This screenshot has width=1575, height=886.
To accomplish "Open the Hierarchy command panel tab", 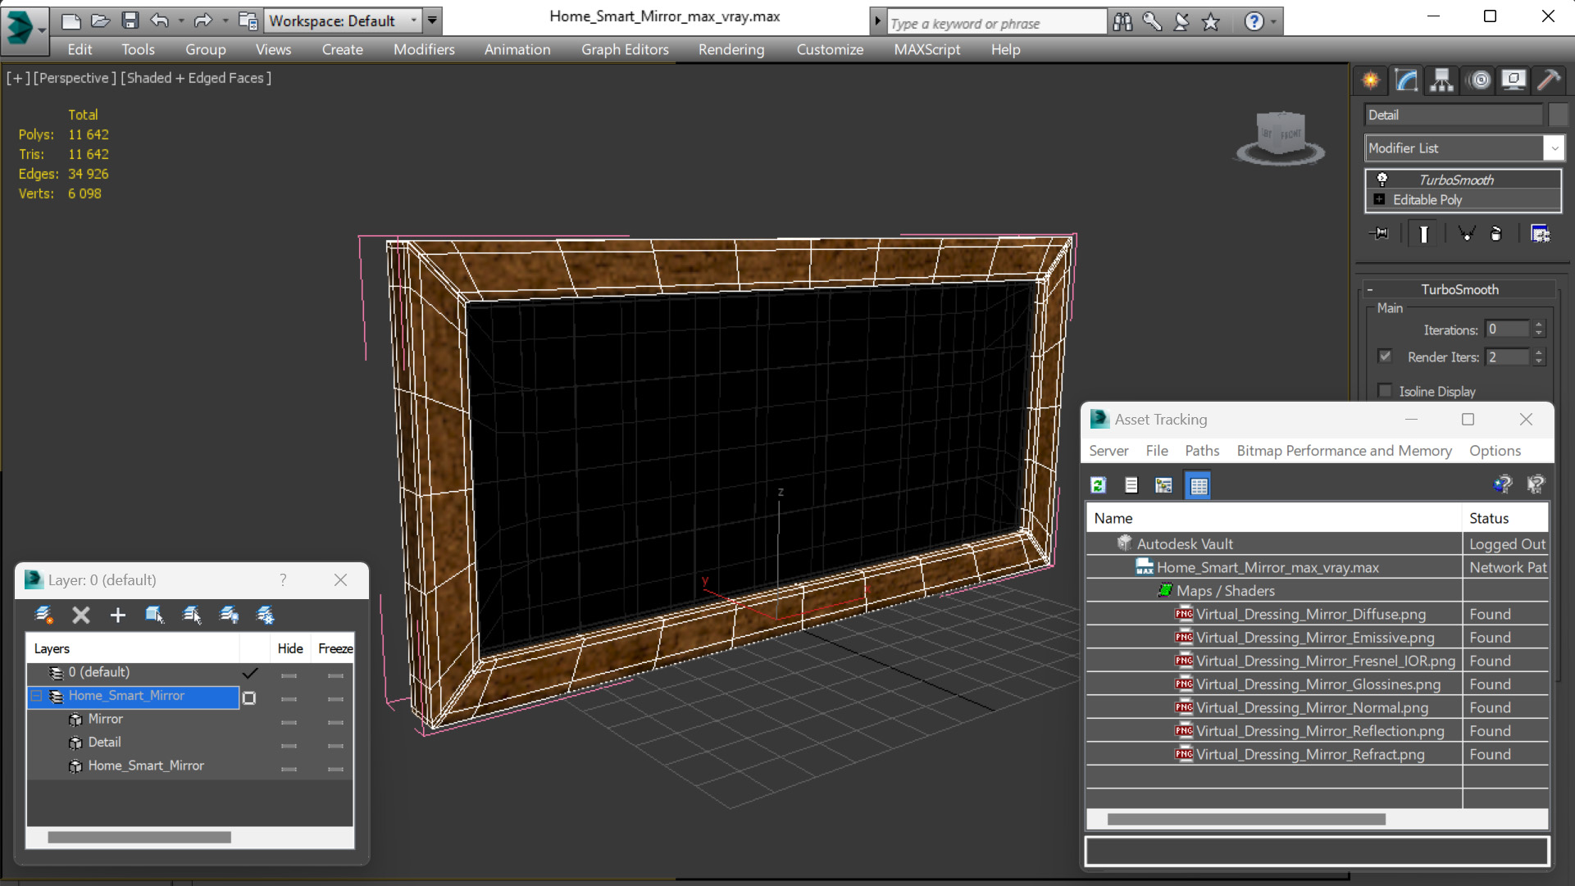I will click(1442, 80).
